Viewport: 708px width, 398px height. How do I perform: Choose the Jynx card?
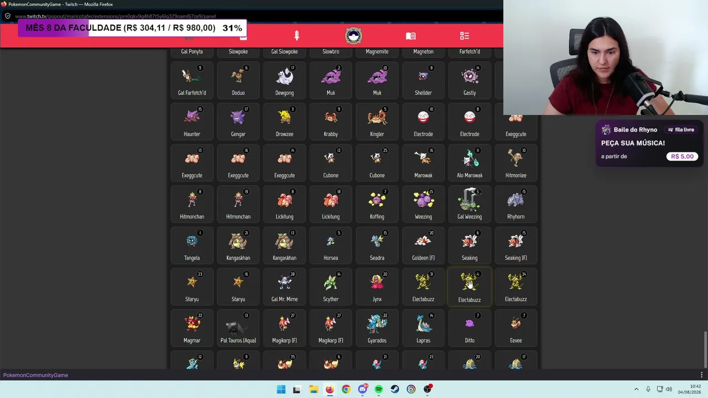pyautogui.click(x=377, y=287)
